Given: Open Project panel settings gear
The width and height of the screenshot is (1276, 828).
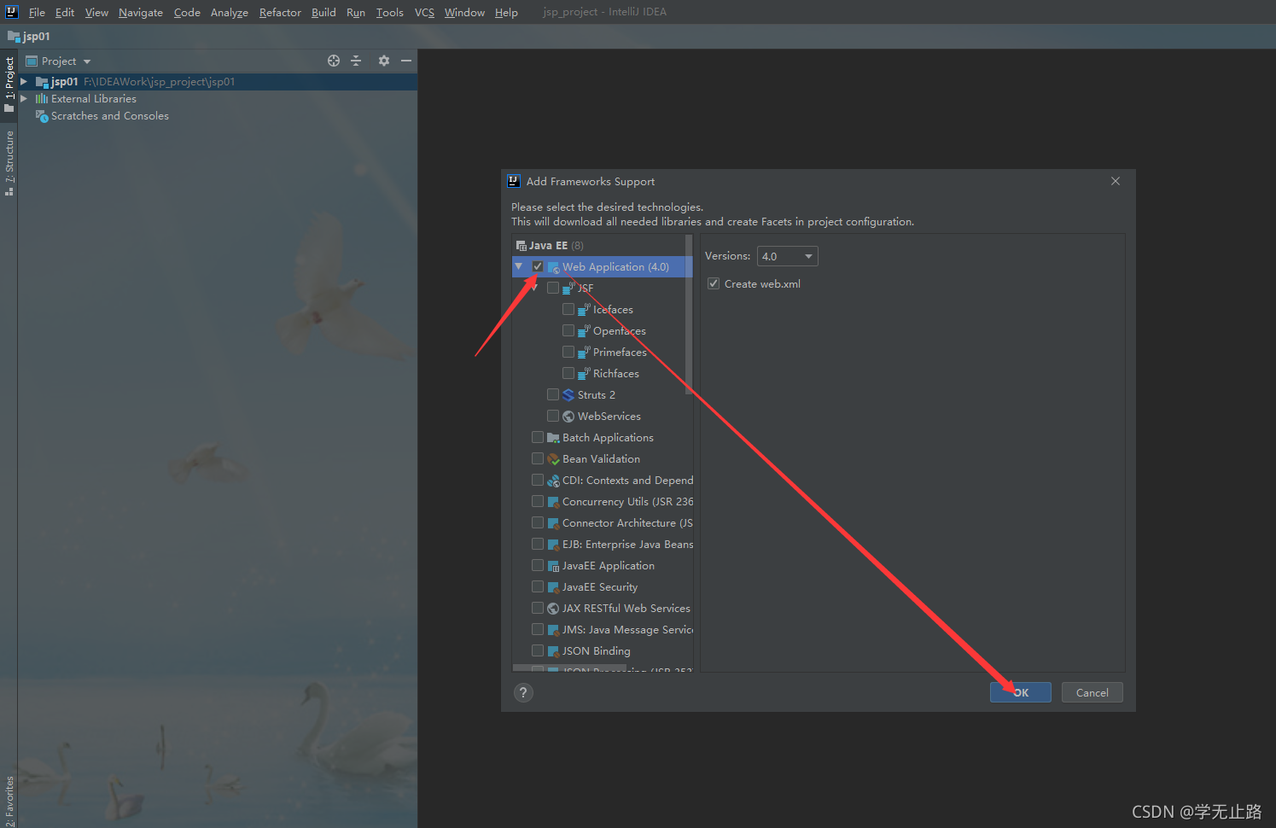Looking at the screenshot, I should pyautogui.click(x=384, y=61).
